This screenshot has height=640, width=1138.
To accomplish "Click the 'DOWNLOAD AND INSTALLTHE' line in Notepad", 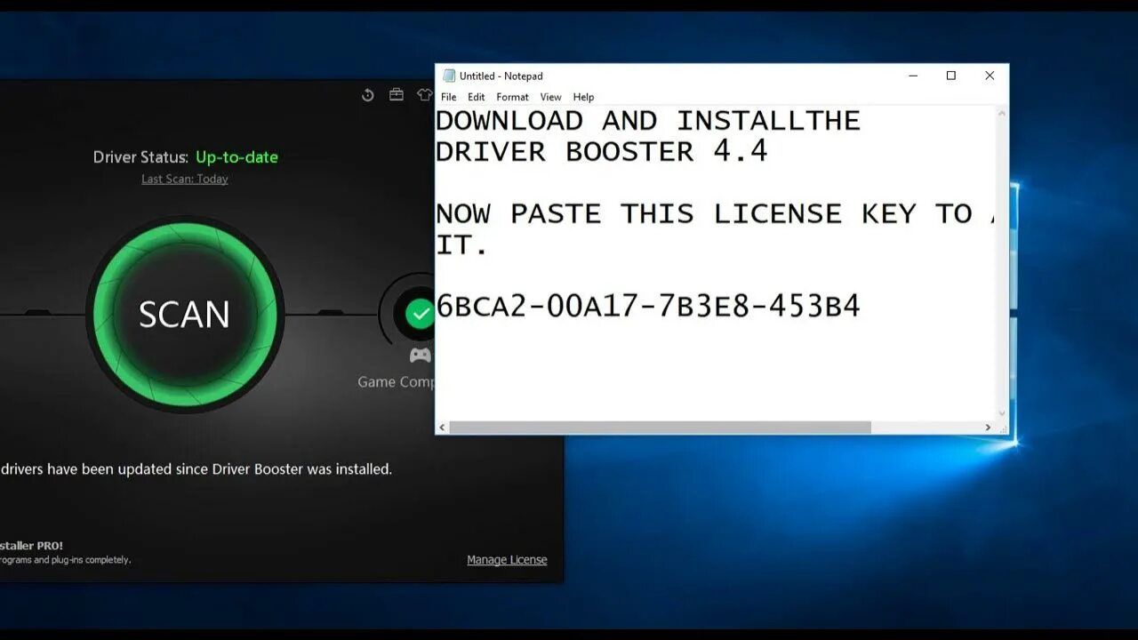I will [648, 120].
